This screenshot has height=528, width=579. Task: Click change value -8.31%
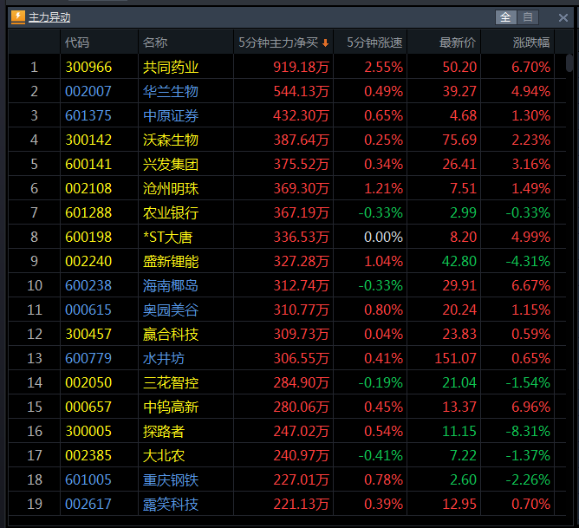point(528,431)
